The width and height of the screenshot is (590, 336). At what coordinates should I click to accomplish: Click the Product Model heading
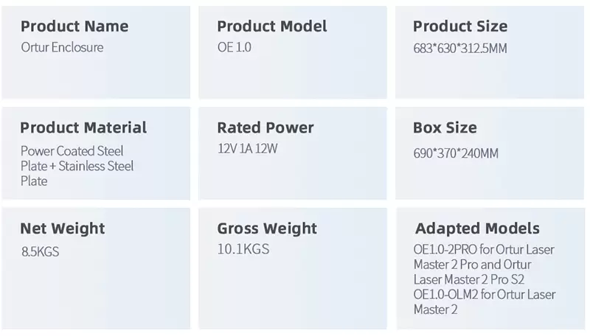tap(271, 27)
